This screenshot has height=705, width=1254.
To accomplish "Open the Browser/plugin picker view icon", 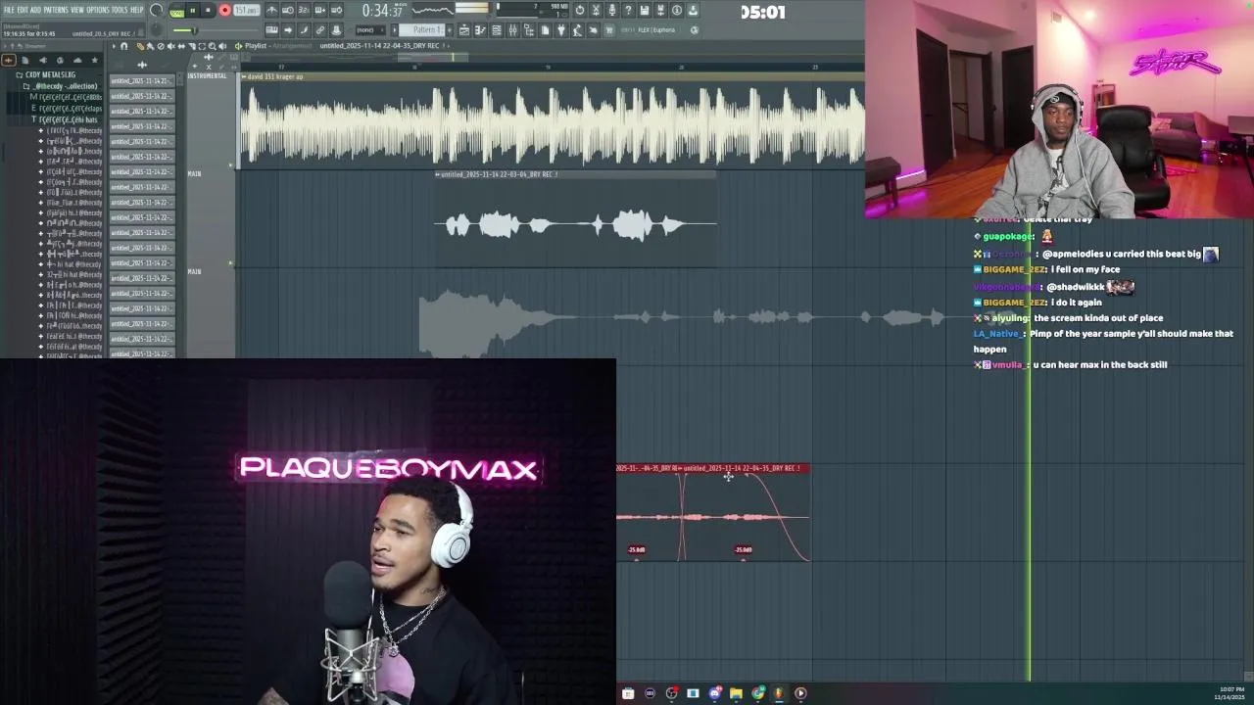I will coord(529,30).
